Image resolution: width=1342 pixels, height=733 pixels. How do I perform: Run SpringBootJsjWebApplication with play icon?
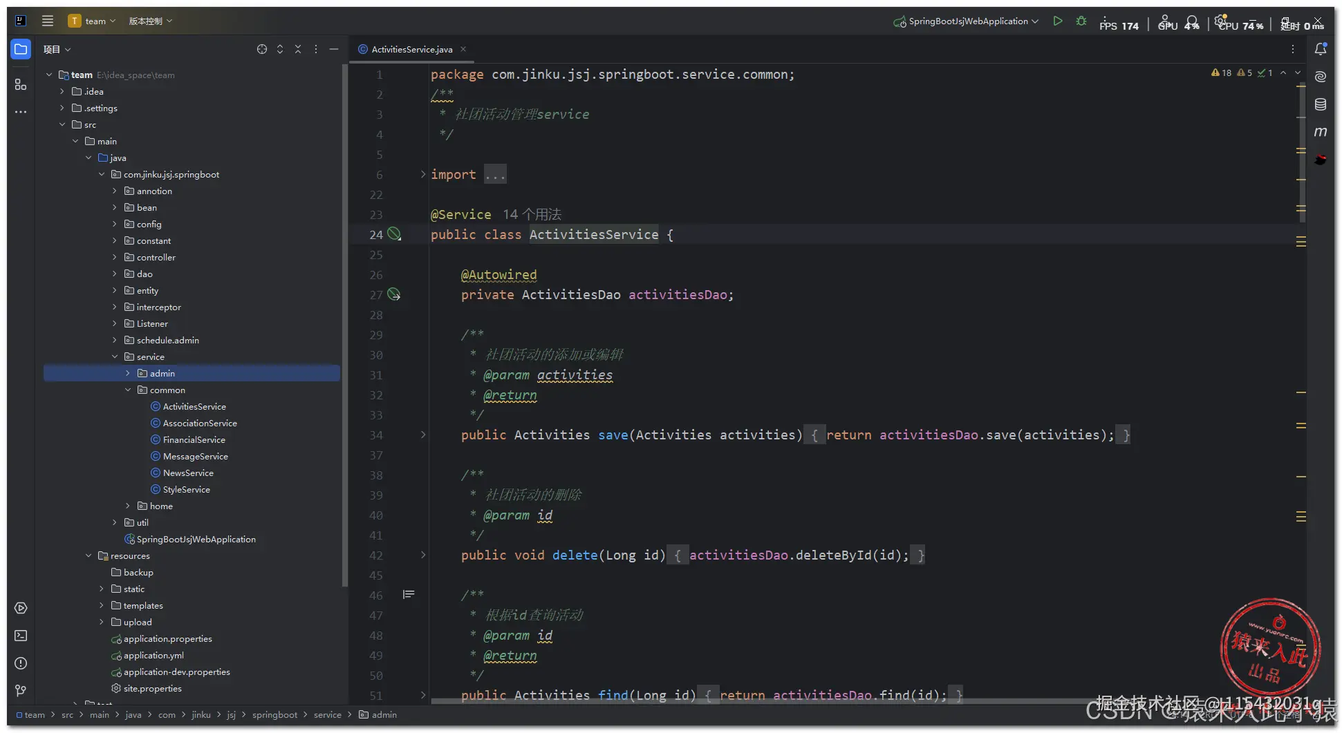[1058, 21]
